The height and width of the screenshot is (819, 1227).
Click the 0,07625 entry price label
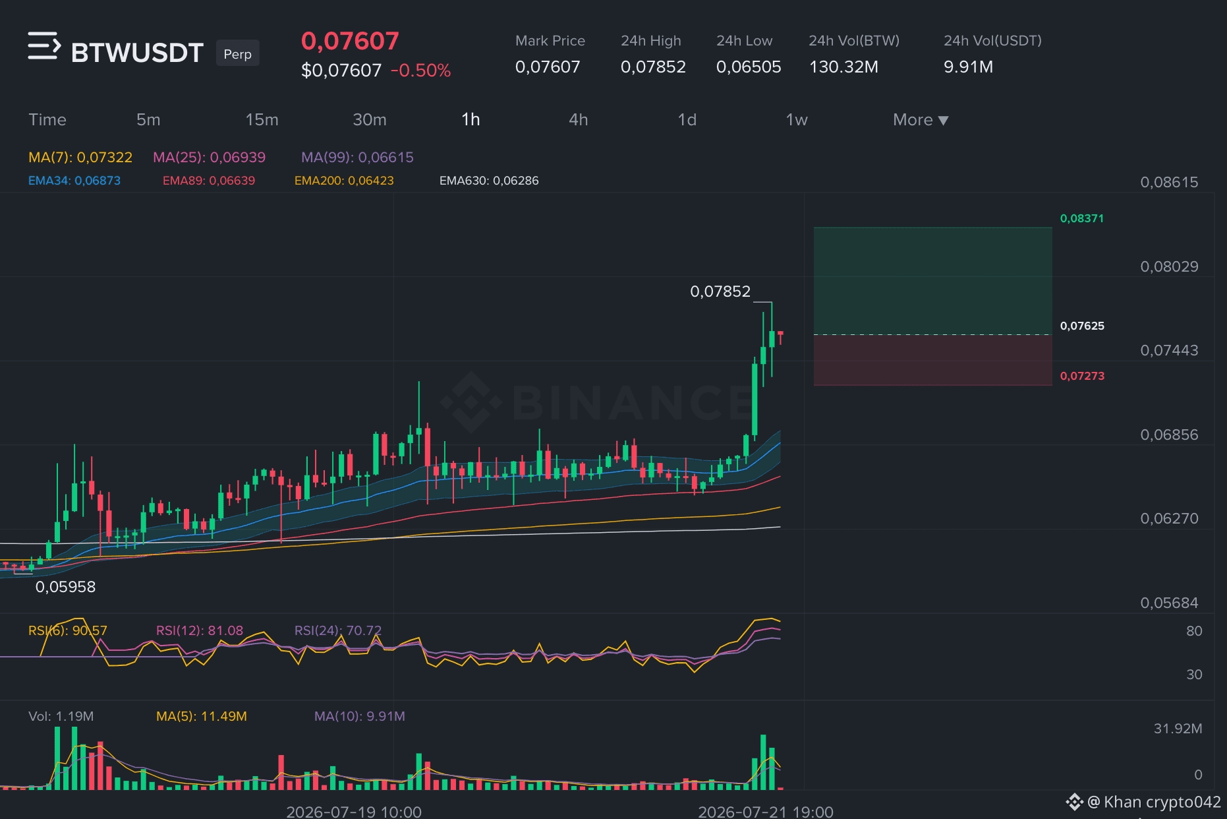click(x=1082, y=326)
